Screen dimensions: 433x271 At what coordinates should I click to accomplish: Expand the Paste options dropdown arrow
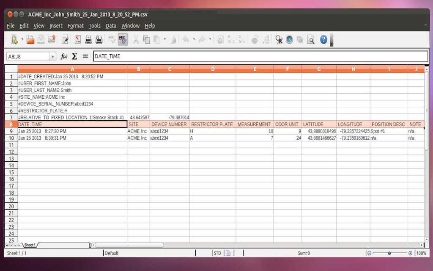[x=165, y=39]
